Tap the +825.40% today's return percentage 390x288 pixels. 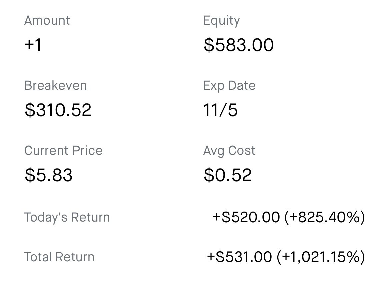click(x=325, y=217)
